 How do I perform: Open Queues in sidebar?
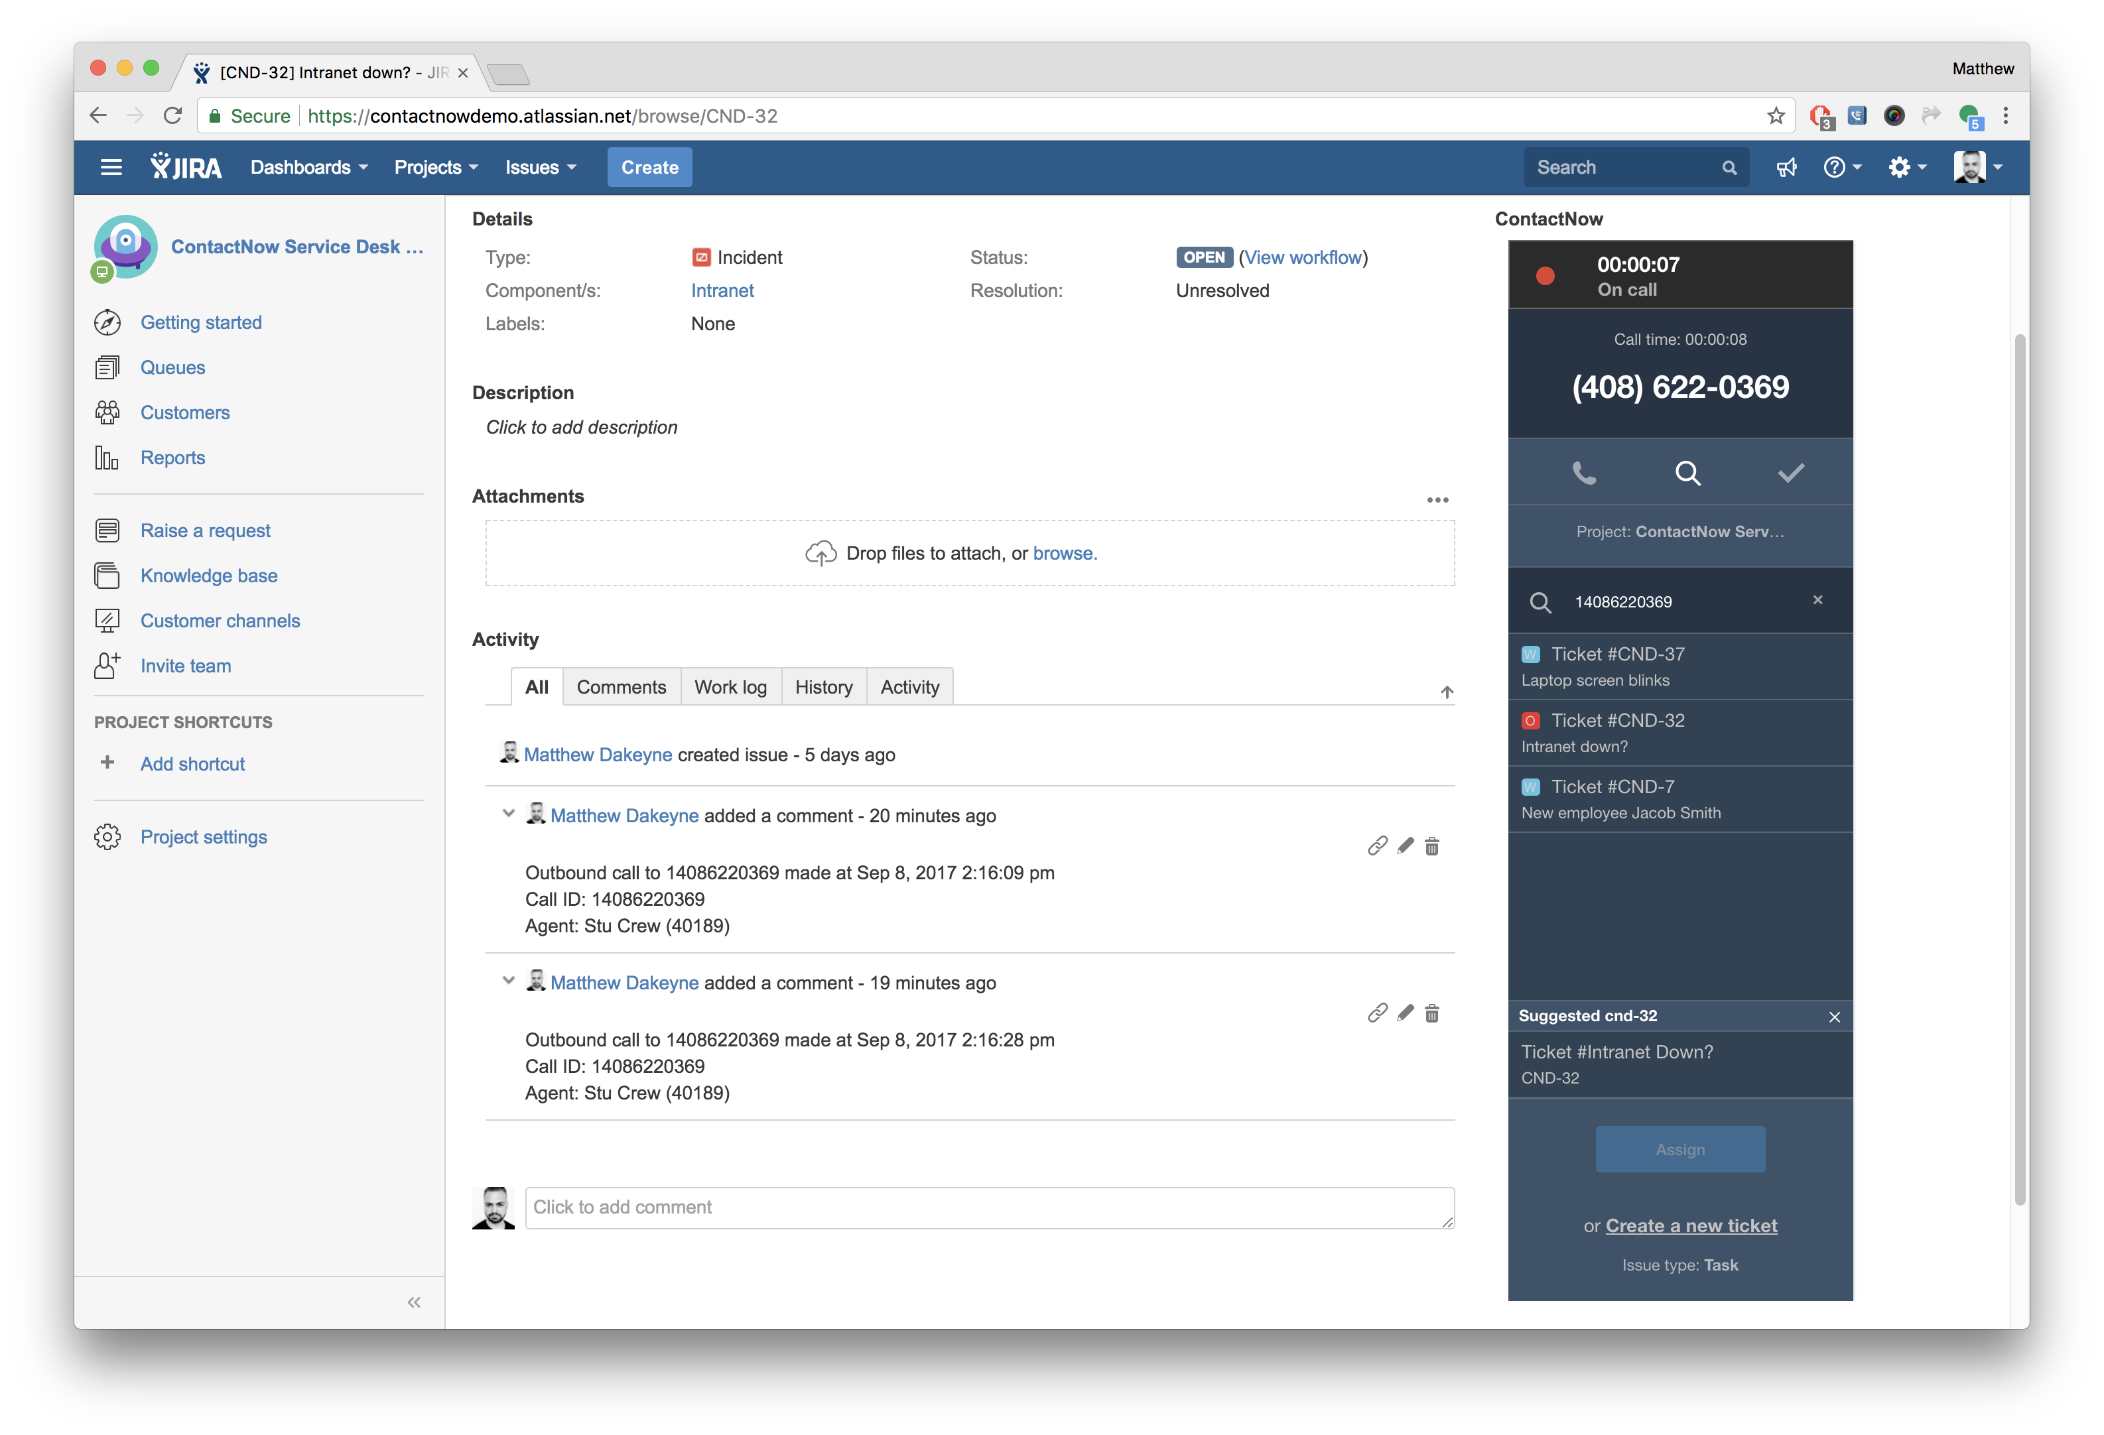(173, 367)
